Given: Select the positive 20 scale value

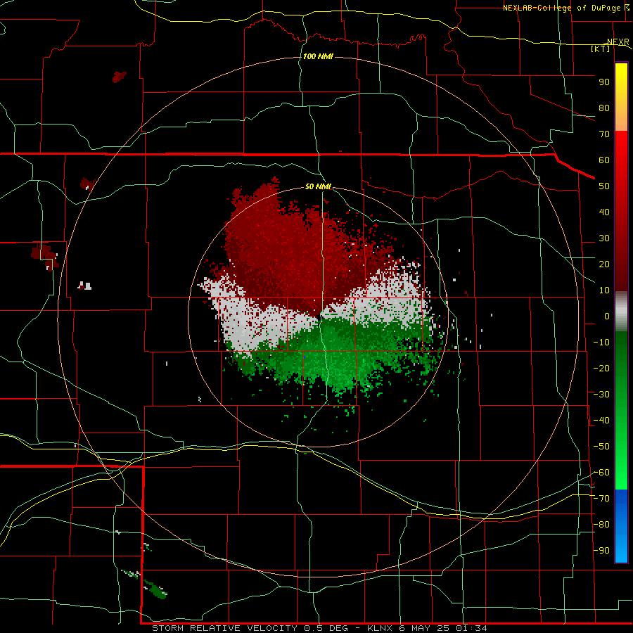Looking at the screenshot, I should pos(604,264).
